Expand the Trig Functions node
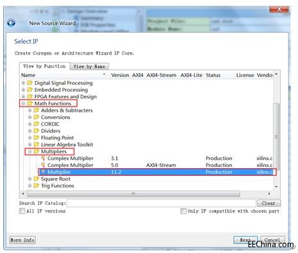This screenshot has height=253, width=298. (30, 186)
